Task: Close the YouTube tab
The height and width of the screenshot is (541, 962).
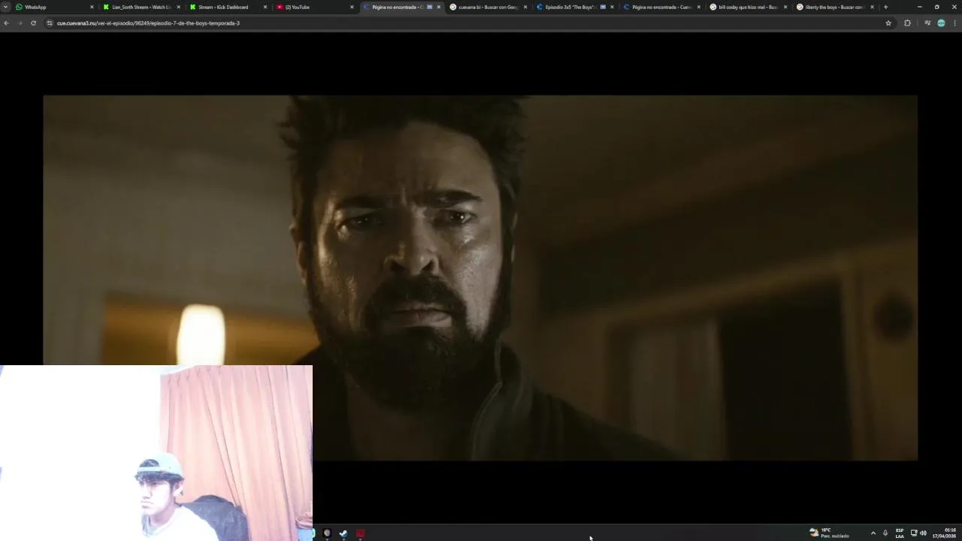Action: 352,7
